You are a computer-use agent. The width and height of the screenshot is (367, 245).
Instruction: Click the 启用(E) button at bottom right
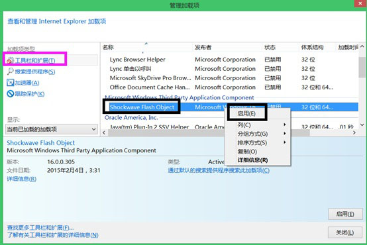pyautogui.click(x=345, y=214)
